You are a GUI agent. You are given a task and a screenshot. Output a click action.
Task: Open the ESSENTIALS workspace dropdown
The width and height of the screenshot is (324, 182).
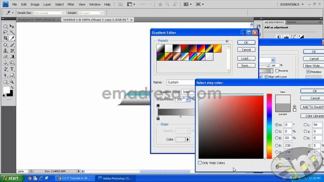coord(292,5)
